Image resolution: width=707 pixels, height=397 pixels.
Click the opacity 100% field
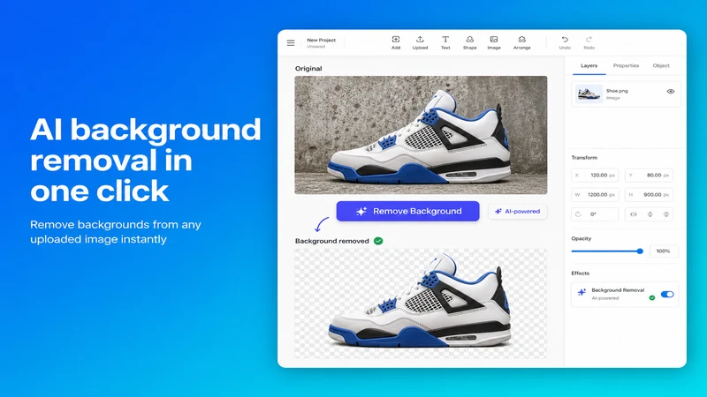coord(664,251)
